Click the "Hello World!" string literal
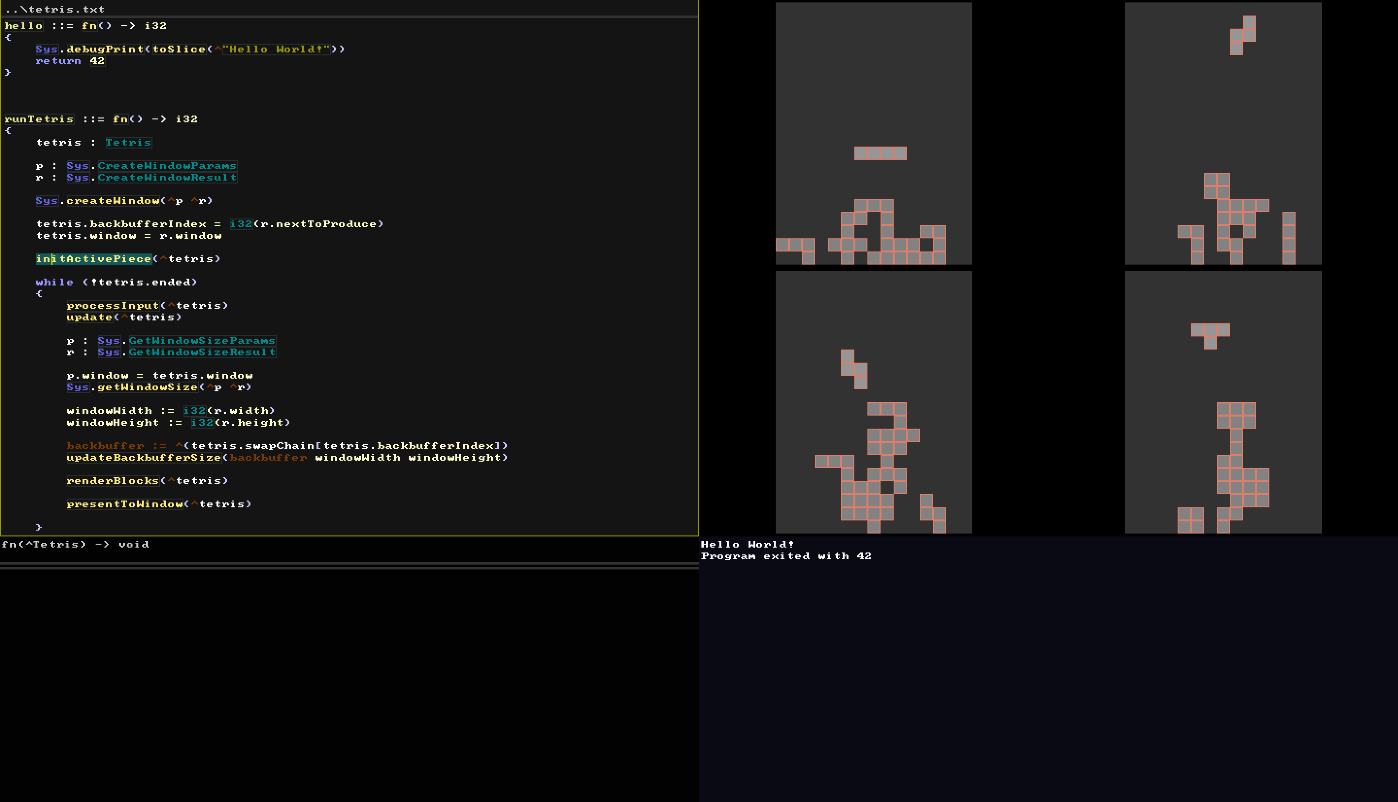 click(276, 49)
